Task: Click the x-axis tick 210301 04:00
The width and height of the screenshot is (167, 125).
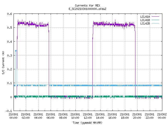Action: [x=38, y=116]
